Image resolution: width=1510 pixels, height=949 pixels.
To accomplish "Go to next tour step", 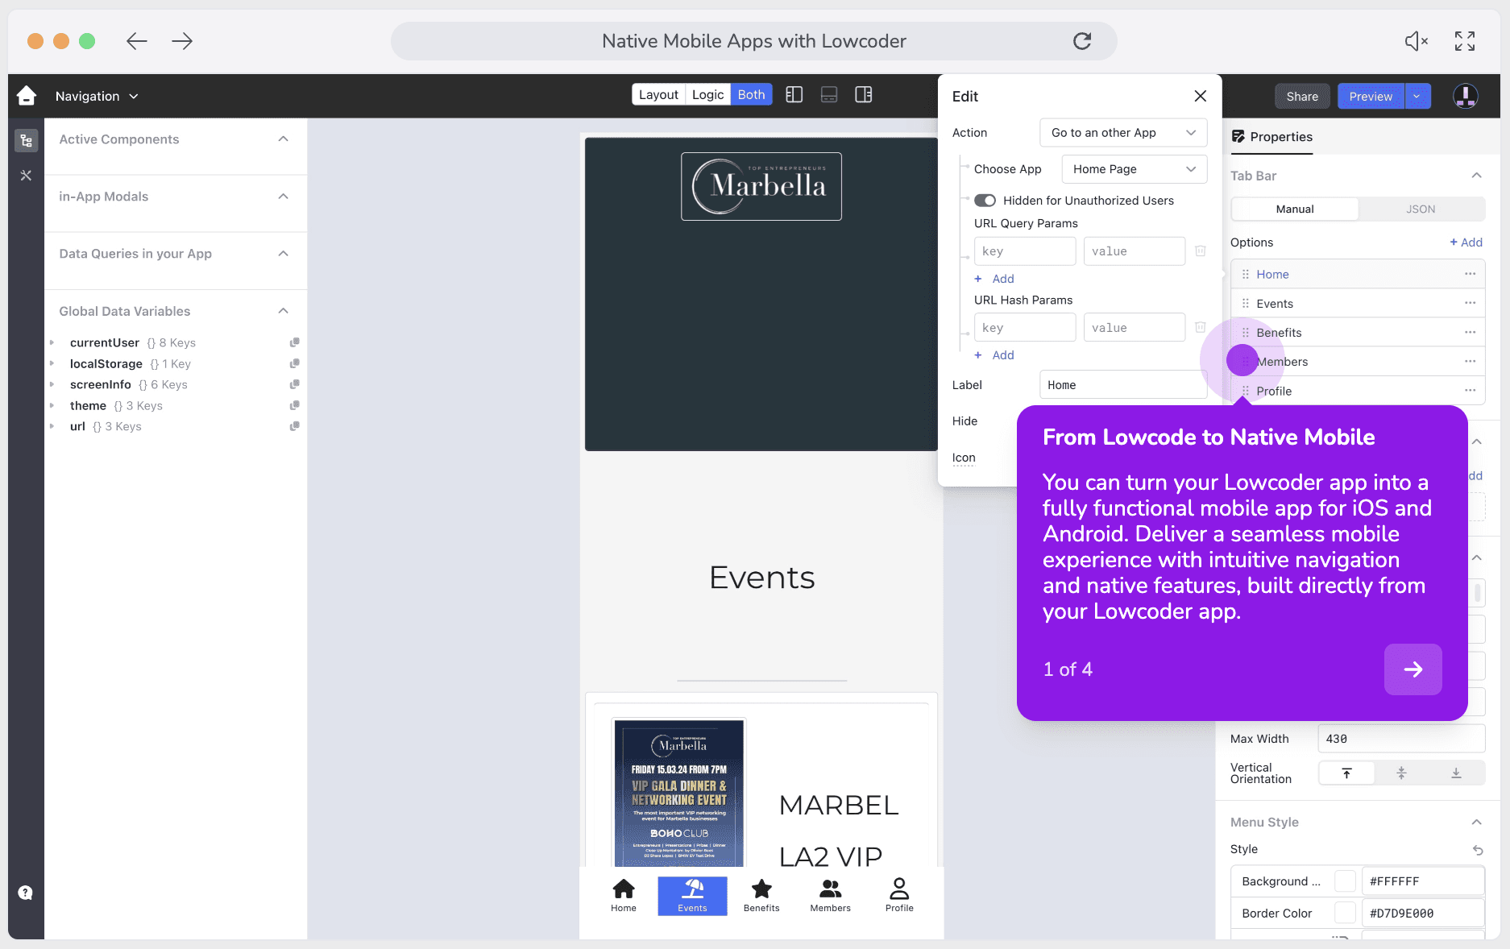I will [x=1413, y=669].
